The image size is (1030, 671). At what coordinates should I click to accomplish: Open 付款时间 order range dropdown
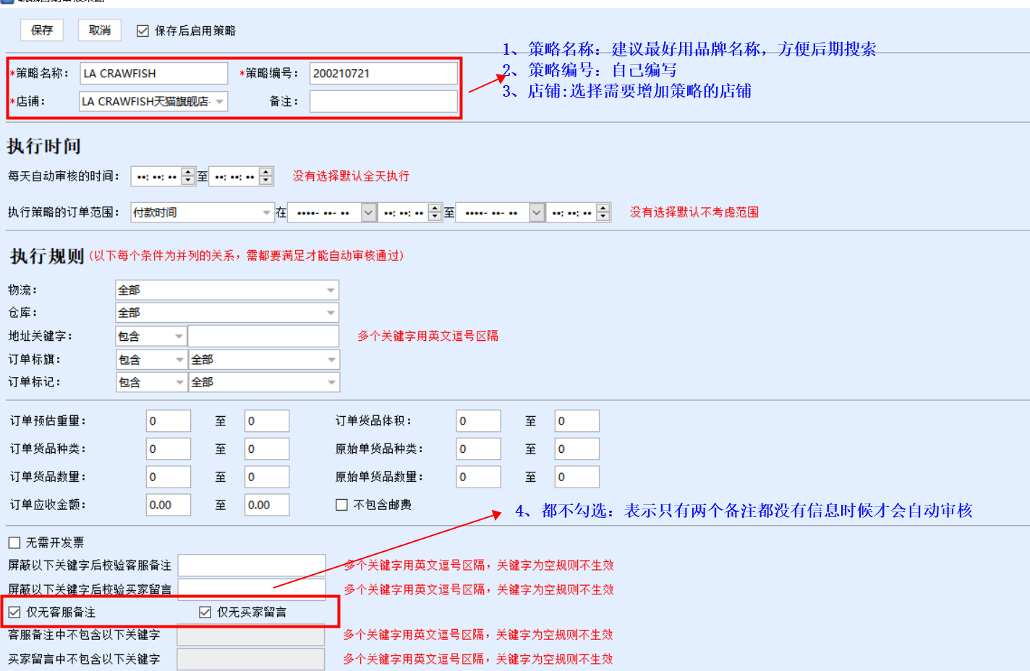(x=266, y=212)
